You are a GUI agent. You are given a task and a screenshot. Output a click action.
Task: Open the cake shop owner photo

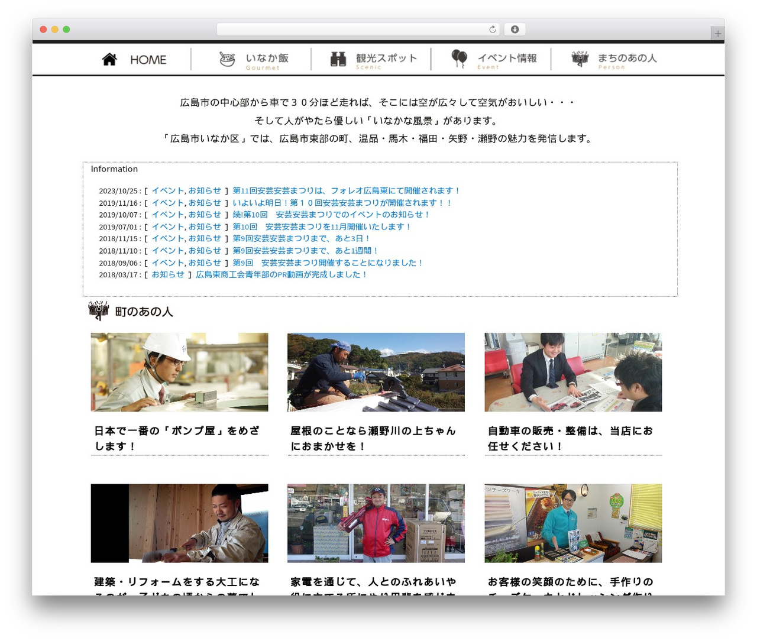(573, 523)
